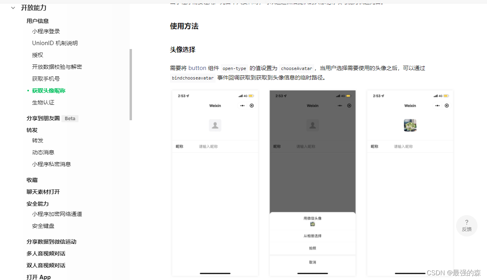Select 拍照 option in the action sheet
This screenshot has width=487, height=280.
(312, 248)
